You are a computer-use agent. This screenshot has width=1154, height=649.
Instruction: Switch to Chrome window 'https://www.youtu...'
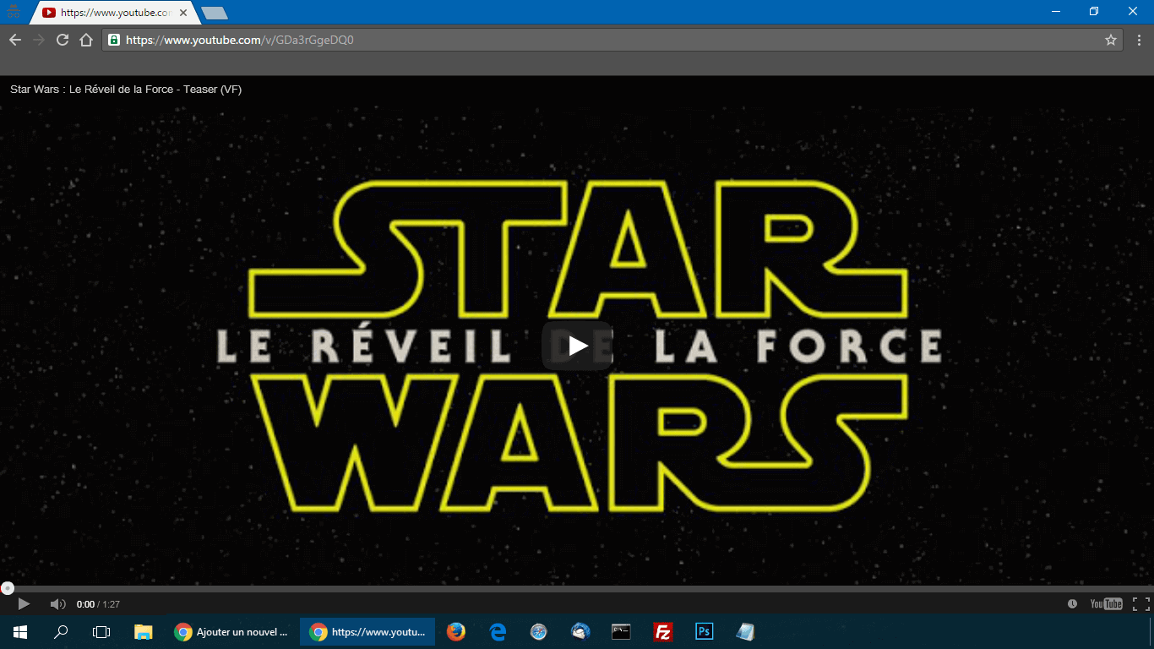pos(367,631)
